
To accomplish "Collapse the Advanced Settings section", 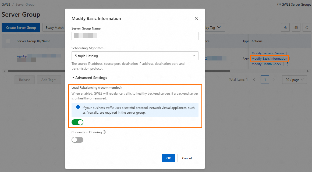I will click(90, 78).
